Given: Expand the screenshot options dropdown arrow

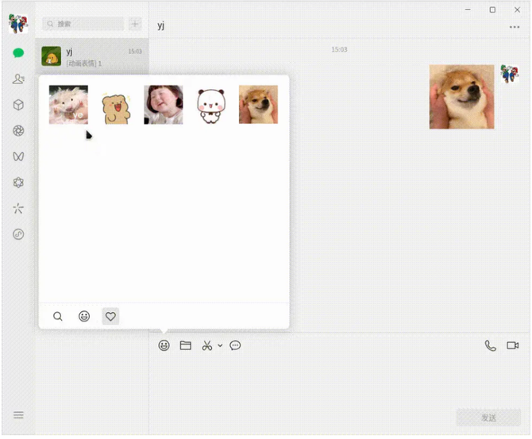Looking at the screenshot, I should tap(220, 346).
